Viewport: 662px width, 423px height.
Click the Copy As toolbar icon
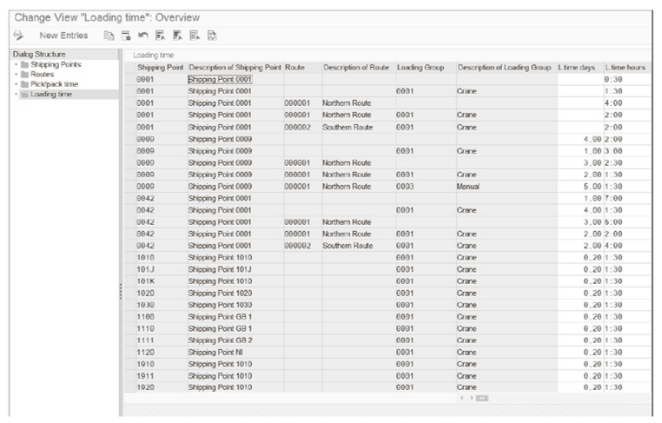pyautogui.click(x=109, y=36)
